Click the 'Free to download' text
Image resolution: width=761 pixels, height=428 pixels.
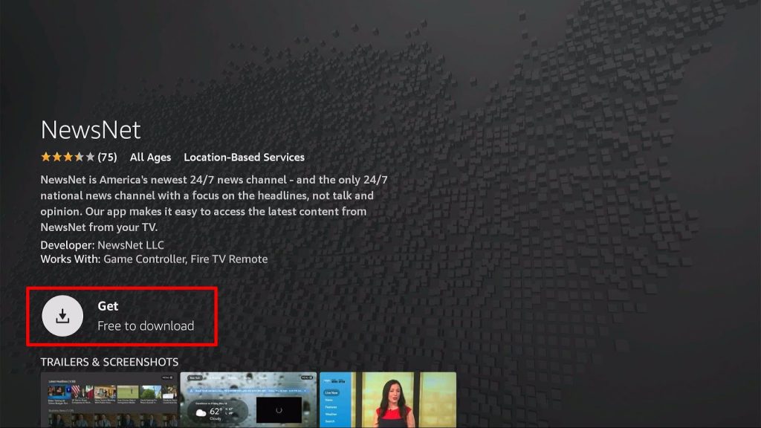click(146, 325)
